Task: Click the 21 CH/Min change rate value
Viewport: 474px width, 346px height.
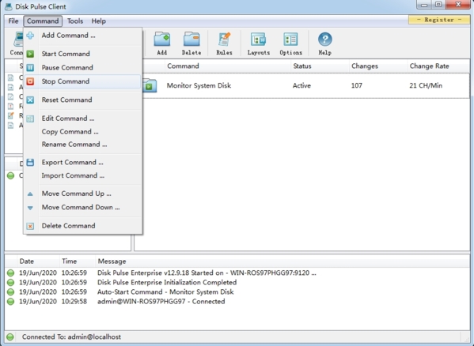Action: pyautogui.click(x=426, y=85)
